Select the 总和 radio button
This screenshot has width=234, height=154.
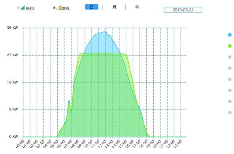pos(19,8)
